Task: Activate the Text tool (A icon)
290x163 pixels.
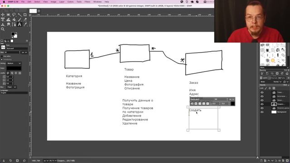Action: [19, 24]
